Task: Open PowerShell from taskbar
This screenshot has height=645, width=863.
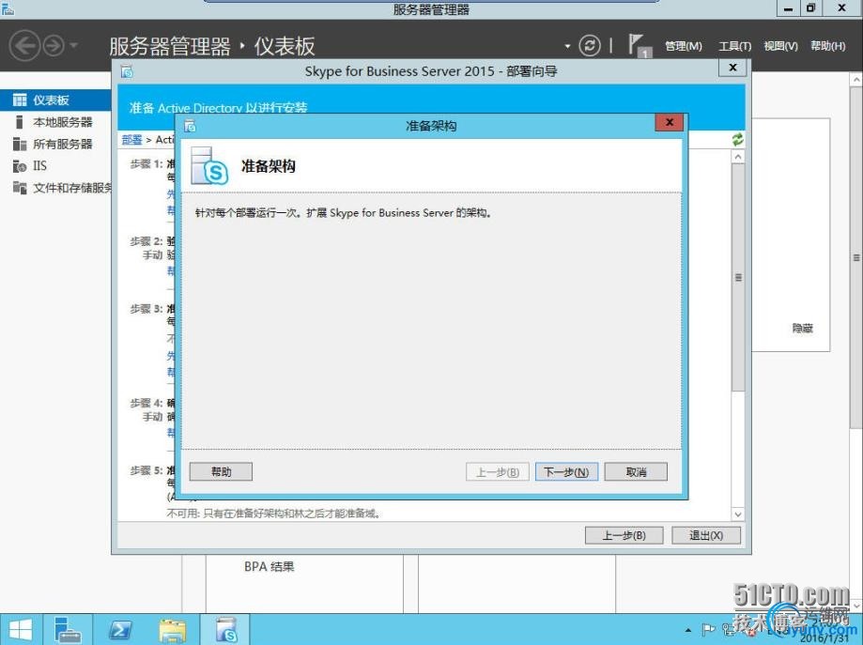Action: coord(120,630)
